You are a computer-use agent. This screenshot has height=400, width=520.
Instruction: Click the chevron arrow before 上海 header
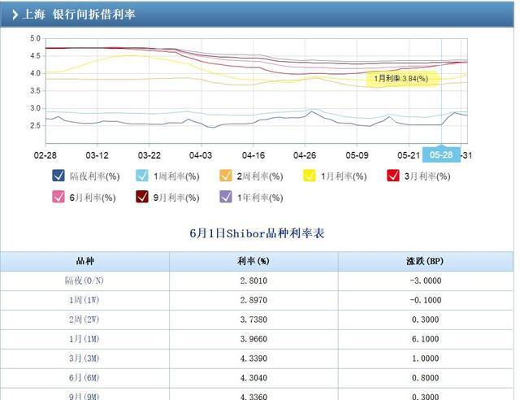[15, 15]
